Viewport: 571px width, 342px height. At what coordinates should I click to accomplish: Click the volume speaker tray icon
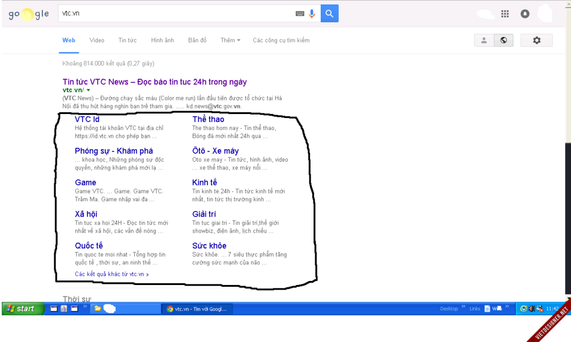tap(532, 309)
